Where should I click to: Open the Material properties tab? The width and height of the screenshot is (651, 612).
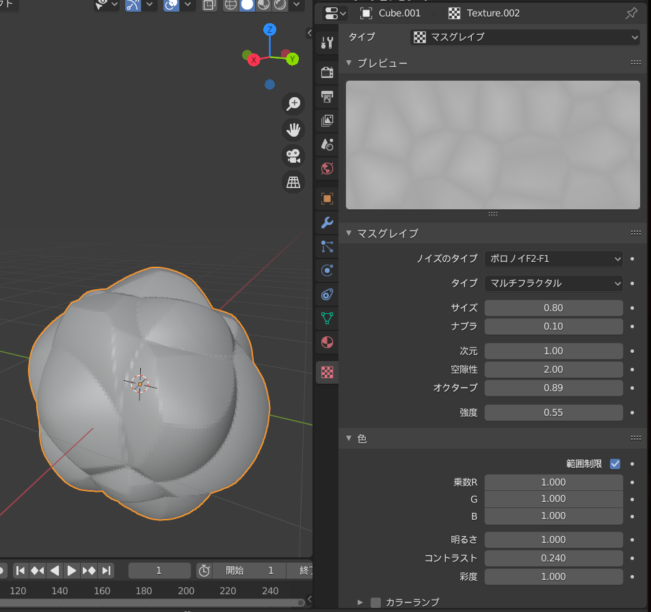[x=327, y=343]
